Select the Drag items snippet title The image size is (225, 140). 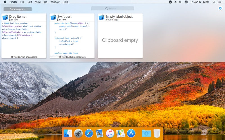pos(17,17)
